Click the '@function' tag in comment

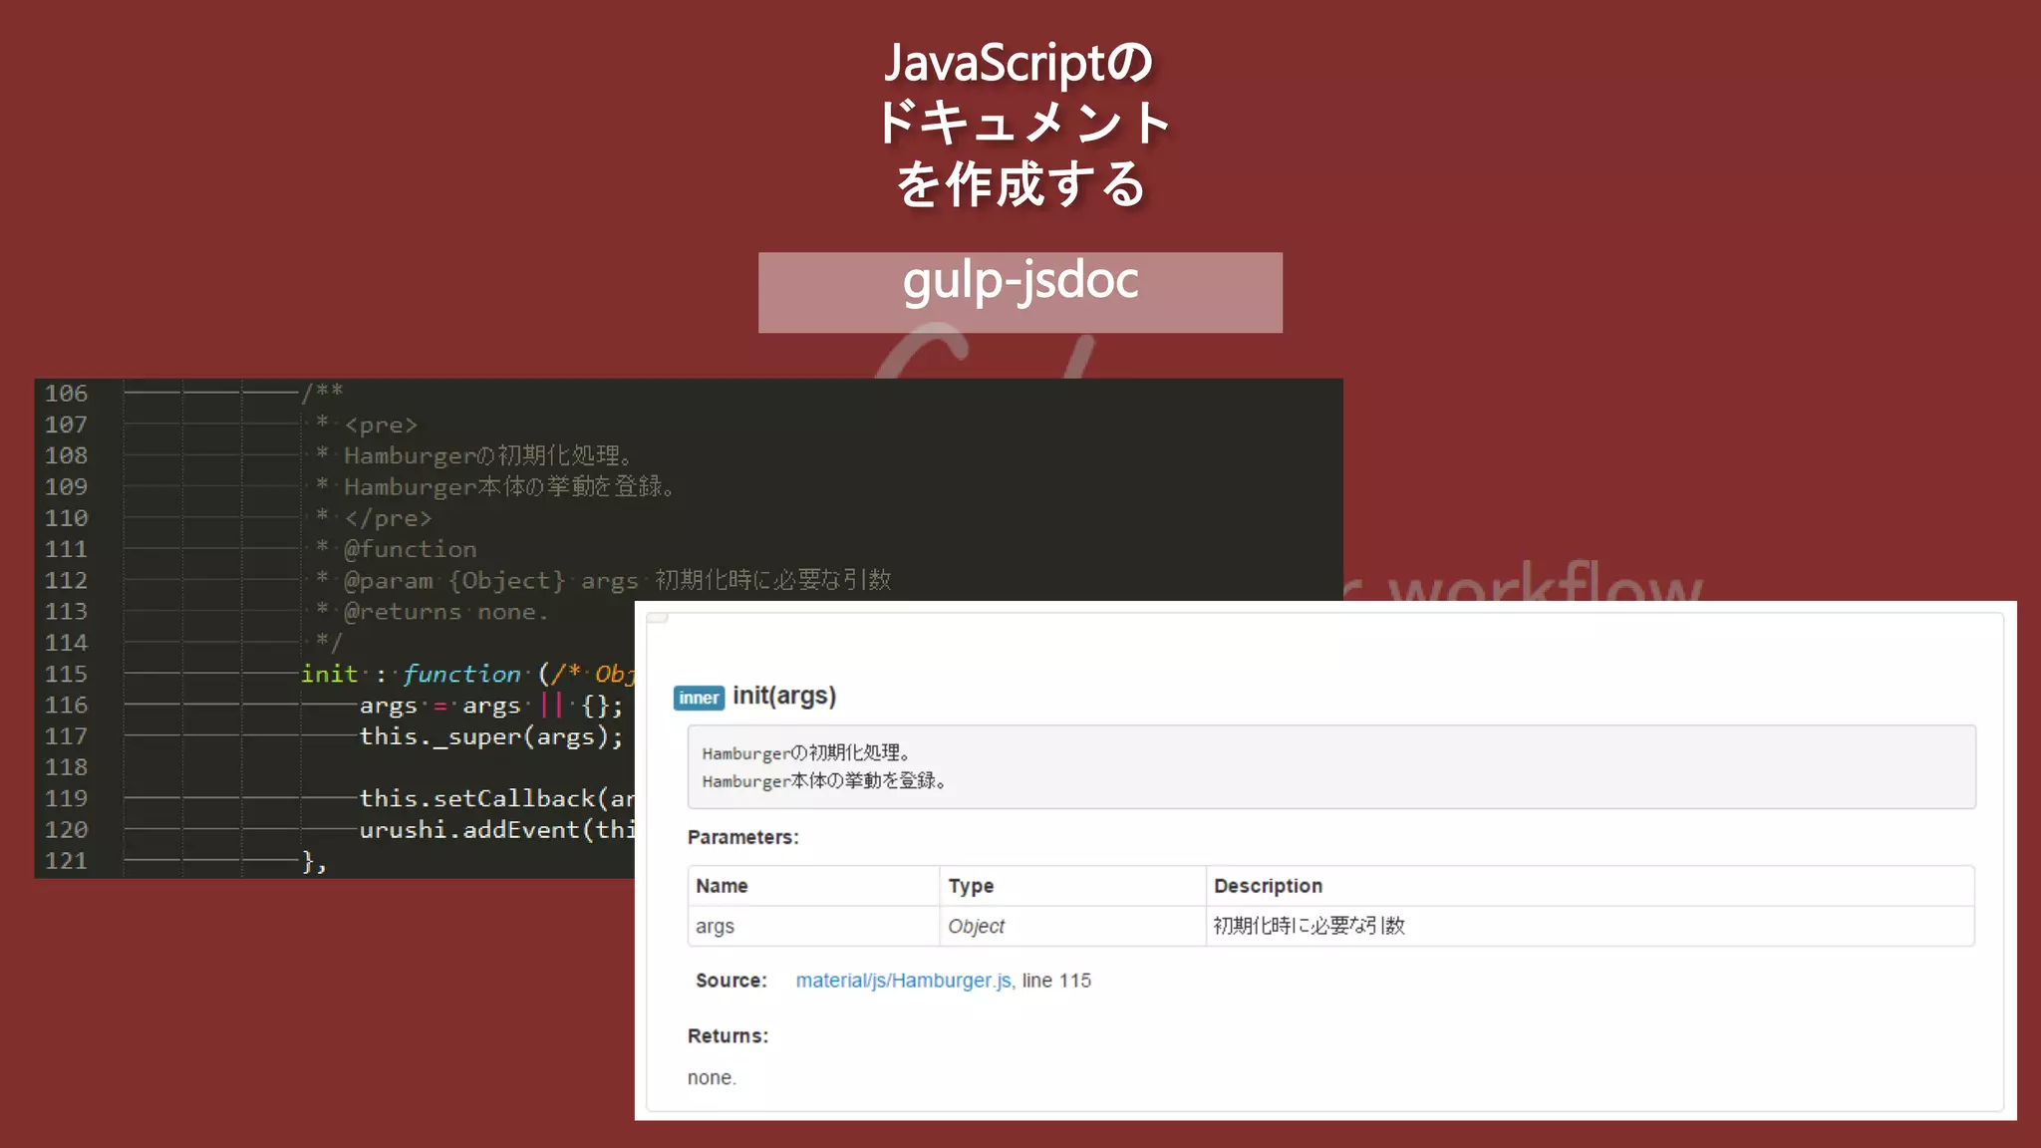410,549
